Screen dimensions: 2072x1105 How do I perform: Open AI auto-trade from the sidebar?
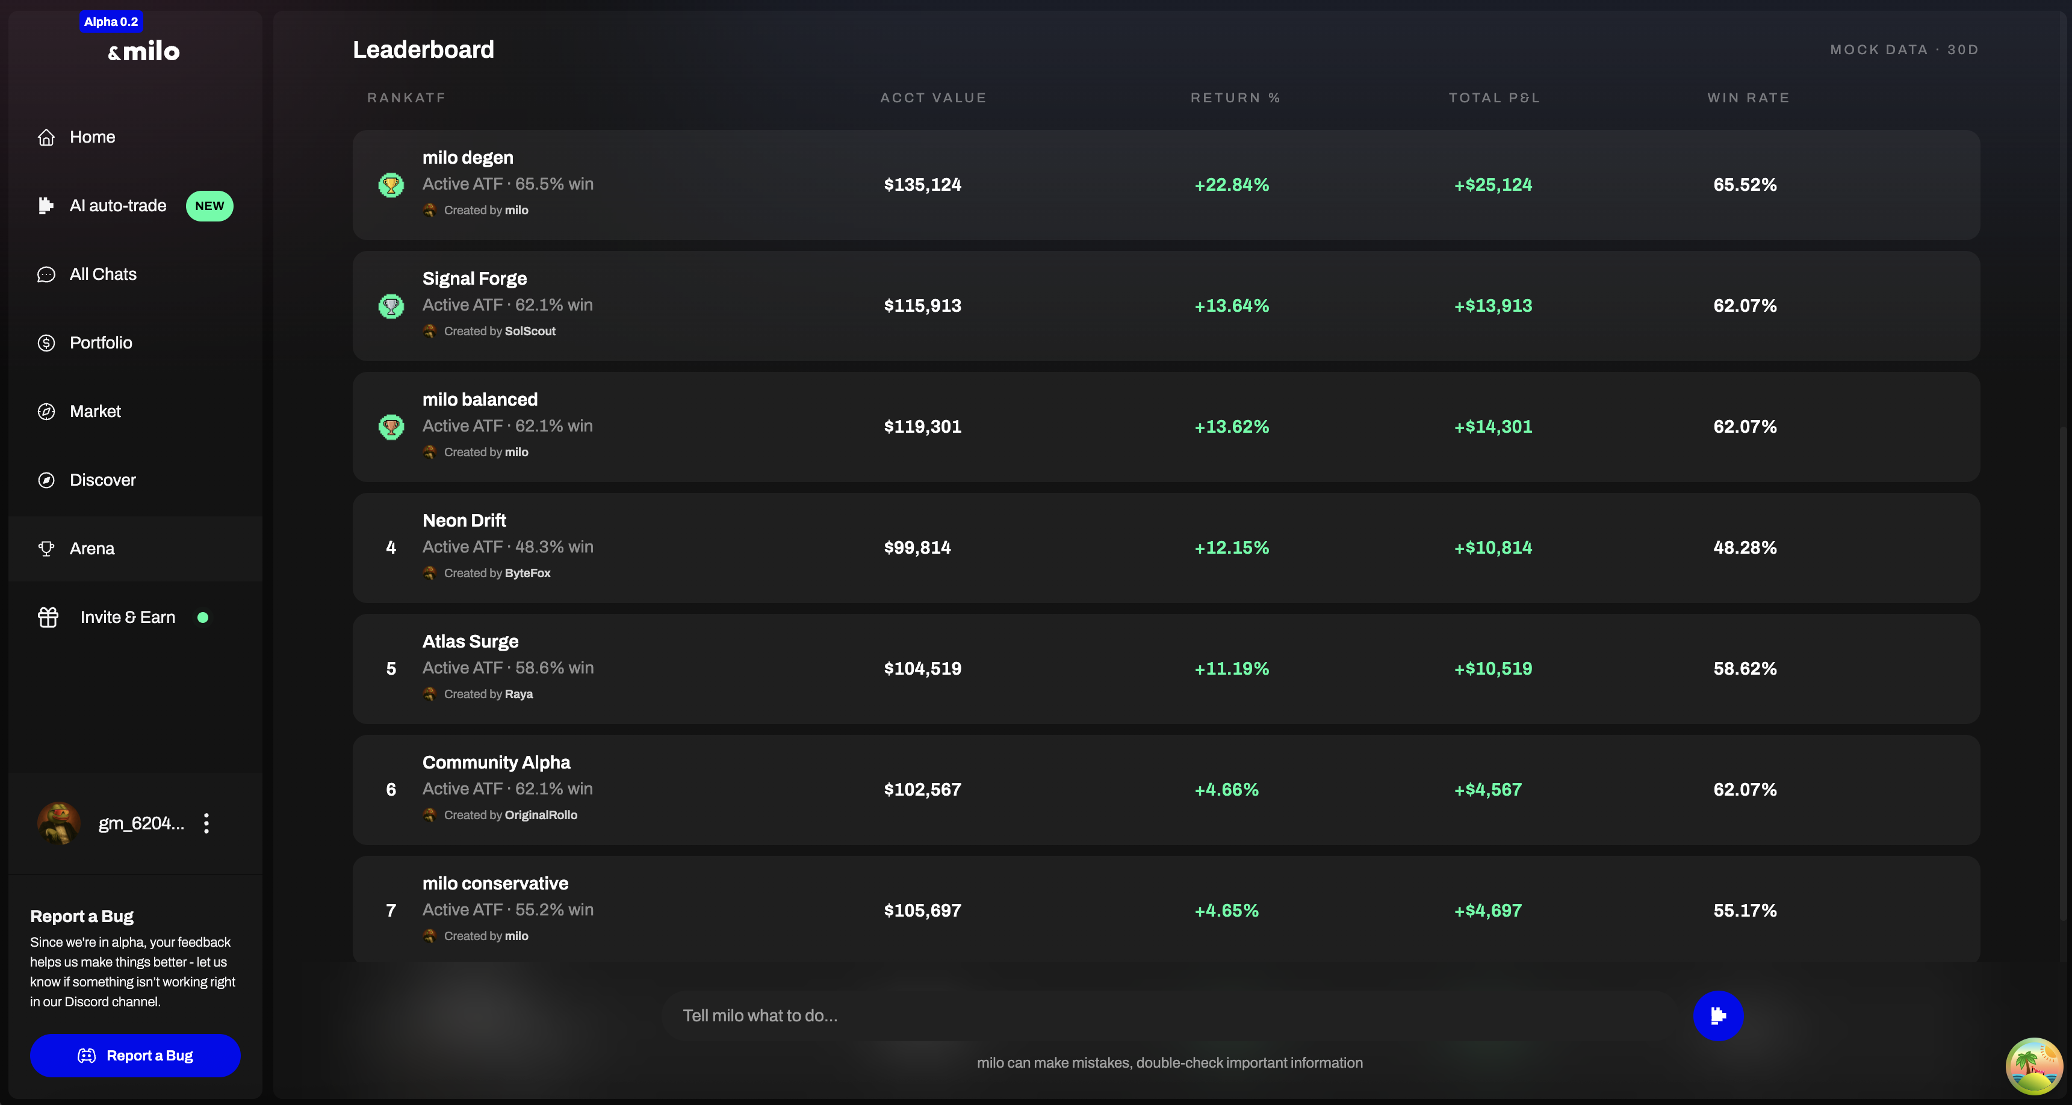point(117,206)
